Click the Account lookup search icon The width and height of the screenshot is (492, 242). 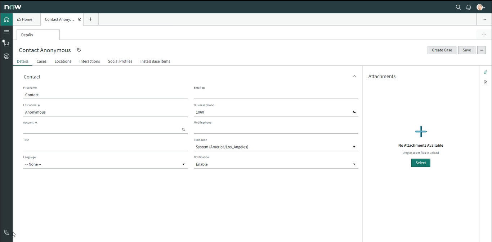(183, 129)
